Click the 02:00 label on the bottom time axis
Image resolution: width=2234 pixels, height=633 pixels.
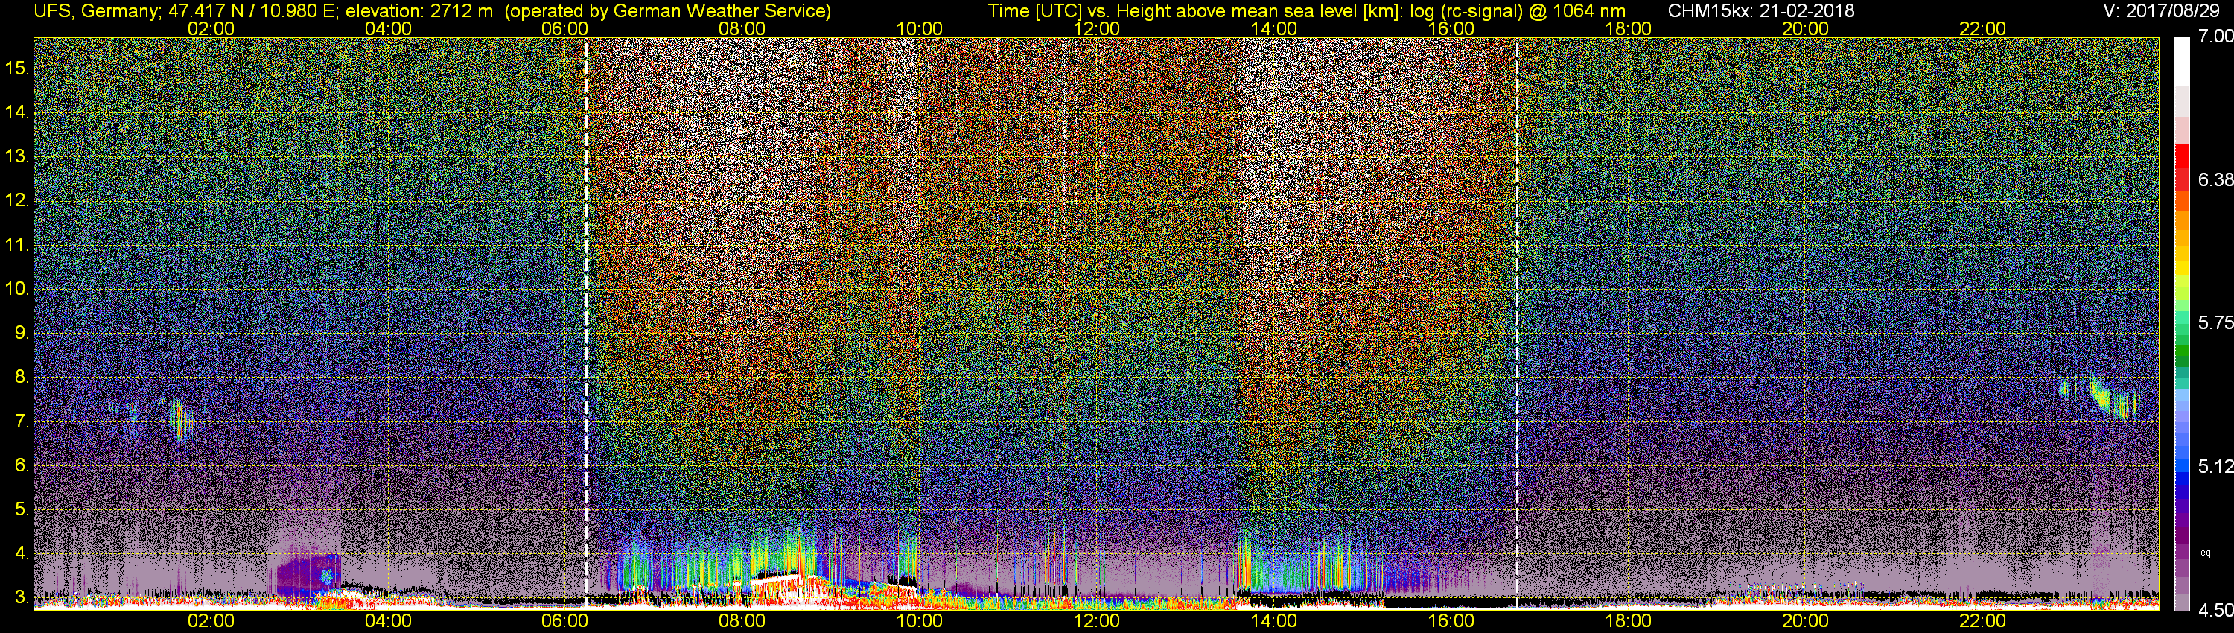[x=211, y=621]
